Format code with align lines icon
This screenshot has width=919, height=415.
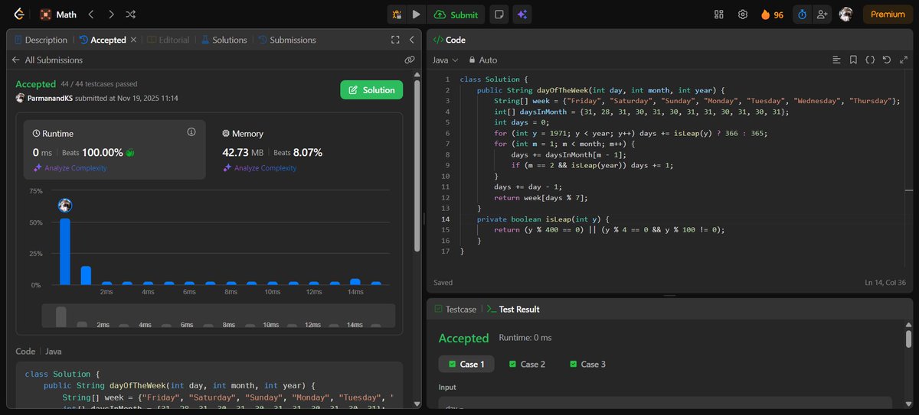click(836, 60)
